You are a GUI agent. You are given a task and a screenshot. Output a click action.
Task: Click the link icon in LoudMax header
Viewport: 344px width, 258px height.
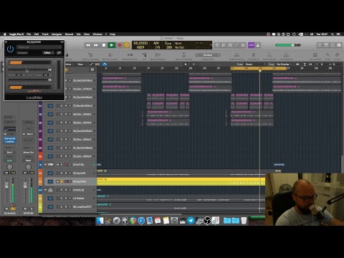coord(59,53)
